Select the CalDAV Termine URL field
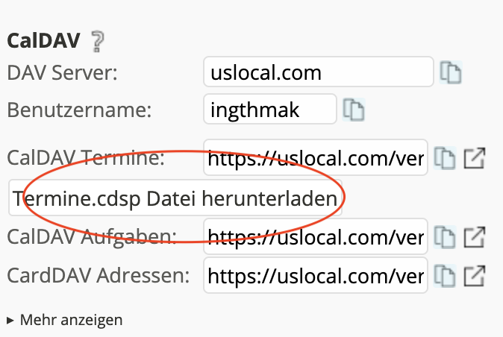 (x=316, y=158)
